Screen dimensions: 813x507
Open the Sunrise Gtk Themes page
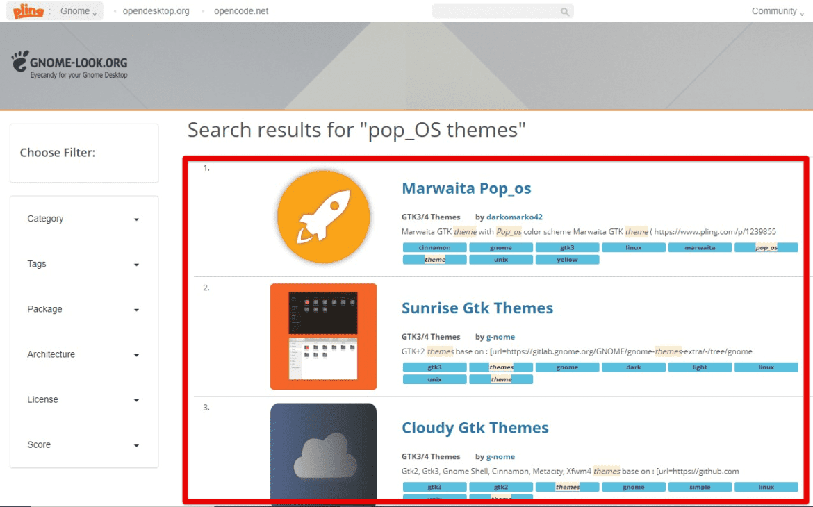[477, 308]
